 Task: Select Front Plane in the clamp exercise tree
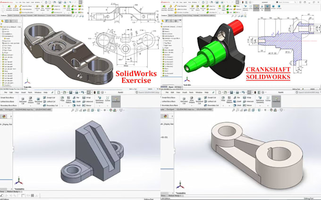8,46
